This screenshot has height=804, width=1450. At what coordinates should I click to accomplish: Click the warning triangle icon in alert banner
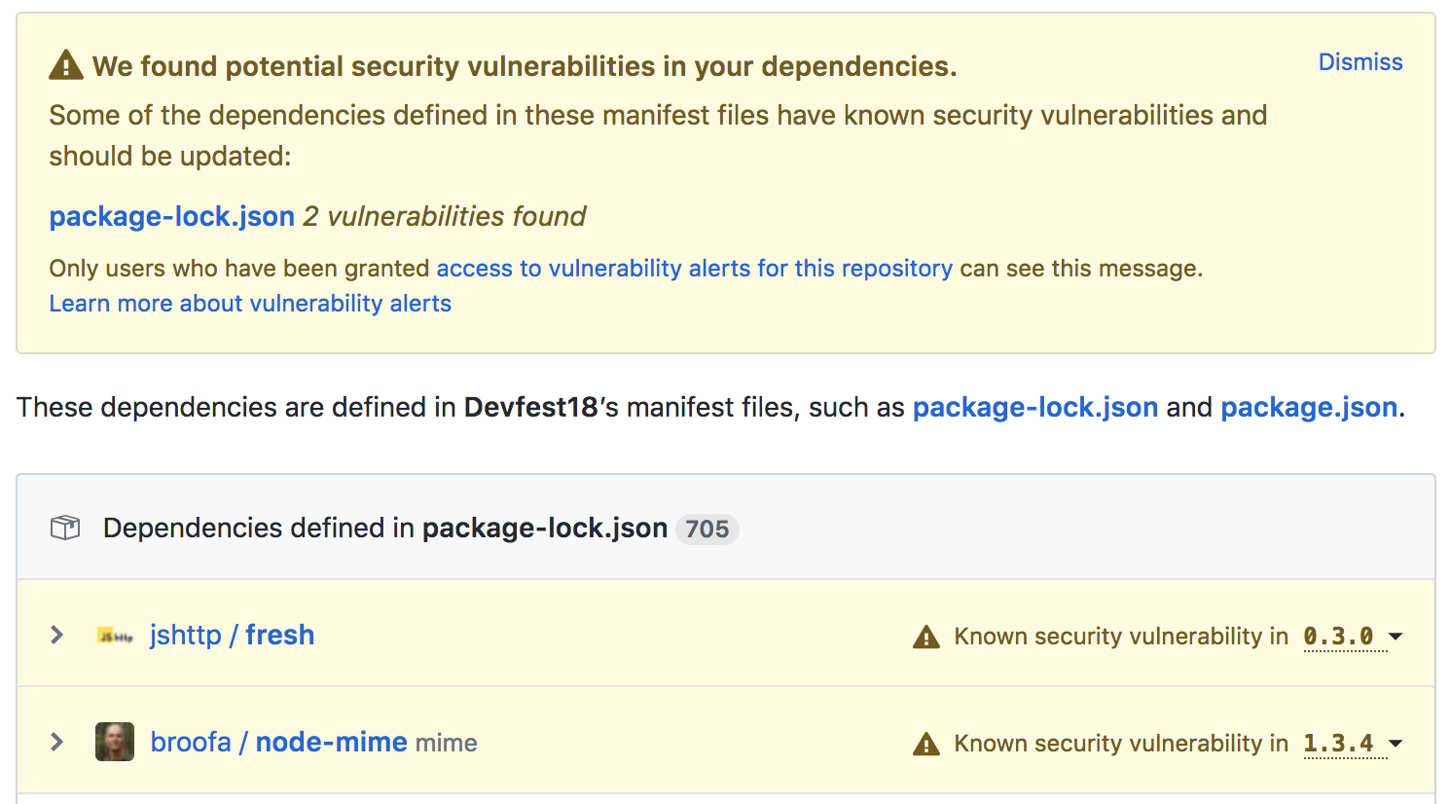point(65,65)
